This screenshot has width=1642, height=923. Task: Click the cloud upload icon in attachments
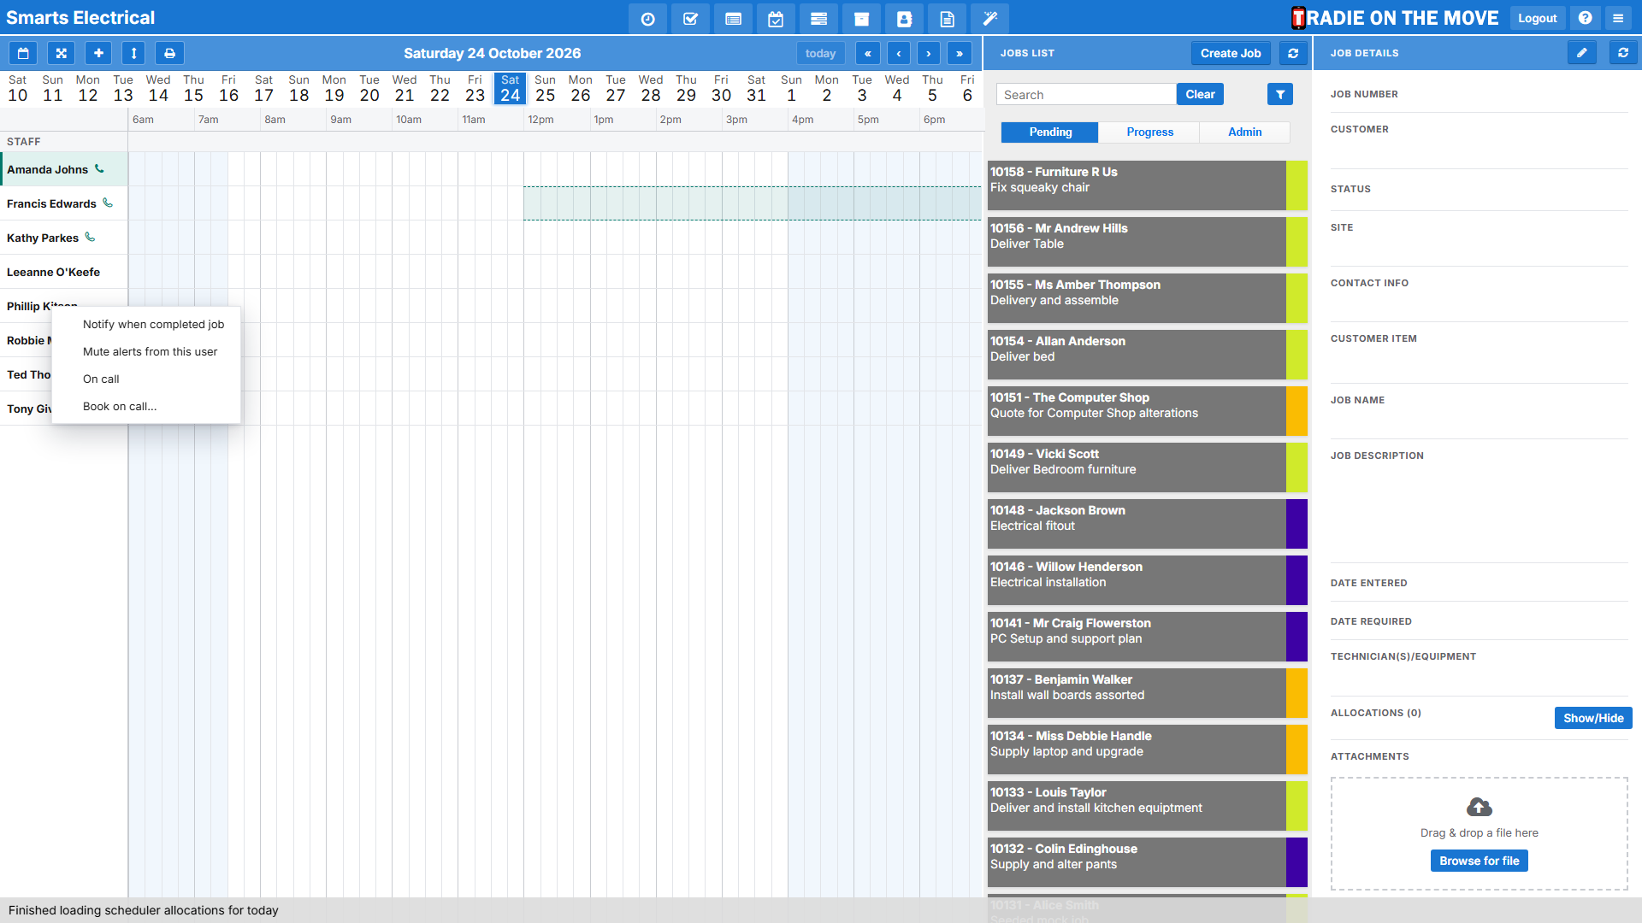(1479, 807)
